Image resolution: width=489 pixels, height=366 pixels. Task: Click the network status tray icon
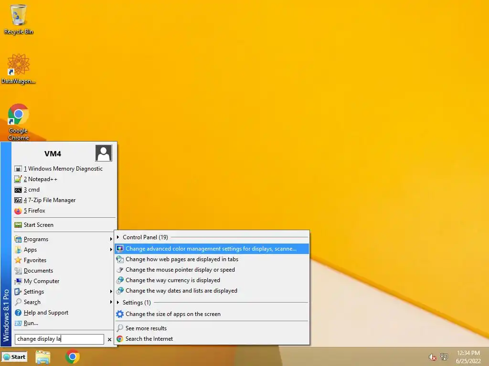click(x=444, y=356)
